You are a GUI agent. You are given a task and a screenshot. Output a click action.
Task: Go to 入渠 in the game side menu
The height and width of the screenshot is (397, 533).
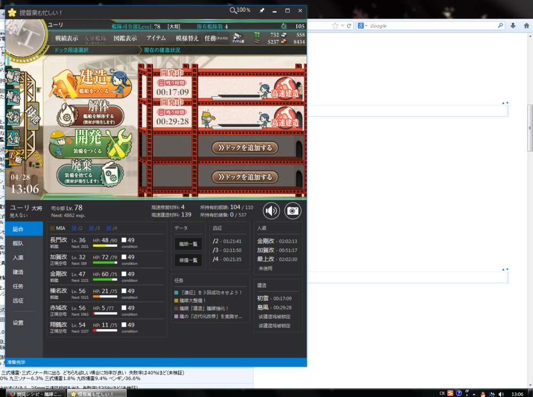[14, 137]
